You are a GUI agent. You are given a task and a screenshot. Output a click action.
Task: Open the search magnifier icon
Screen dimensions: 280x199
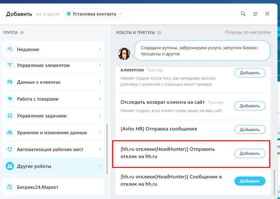click(243, 14)
